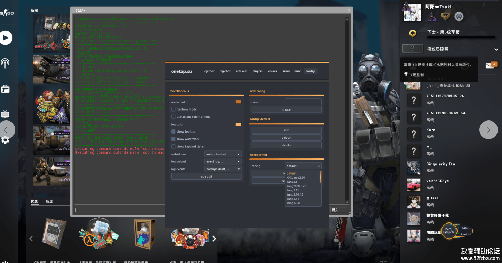Click the rage quit button

[206, 177]
